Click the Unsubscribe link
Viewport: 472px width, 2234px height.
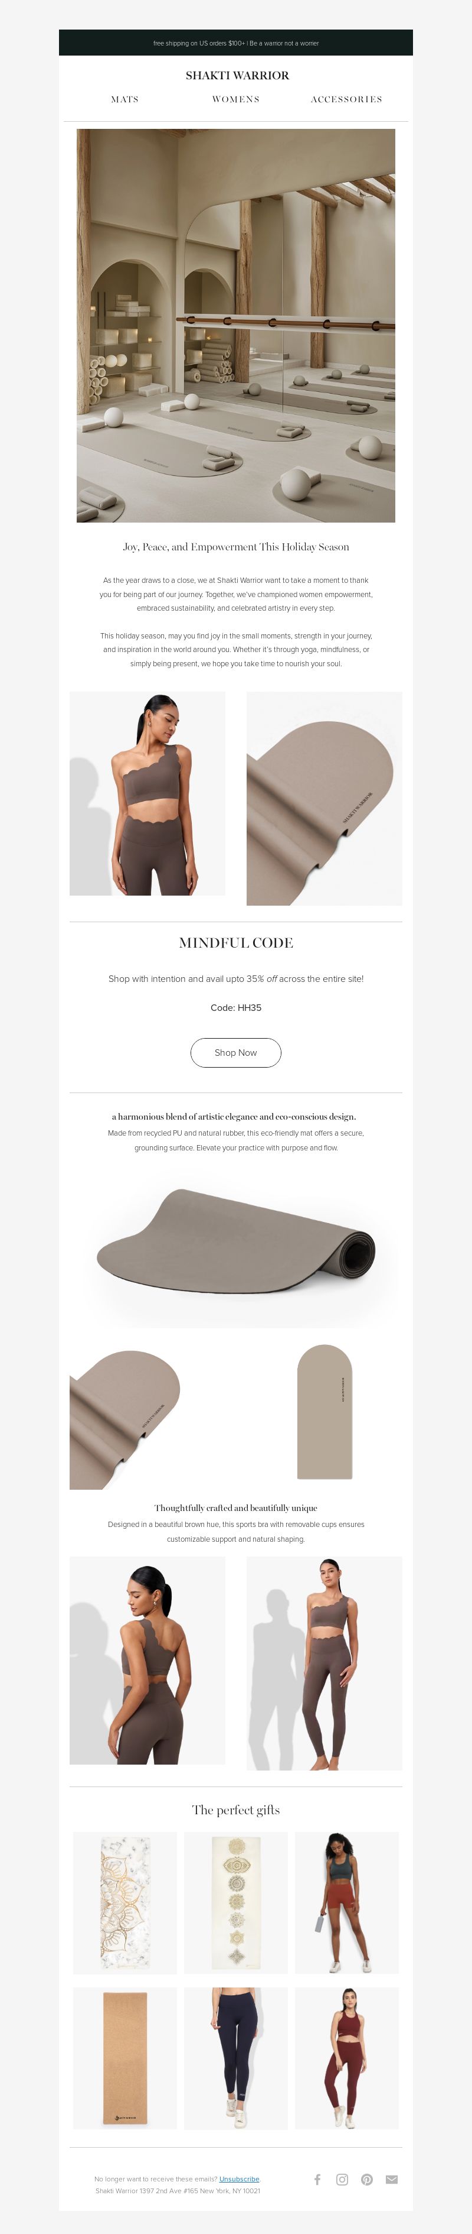pos(239,2180)
